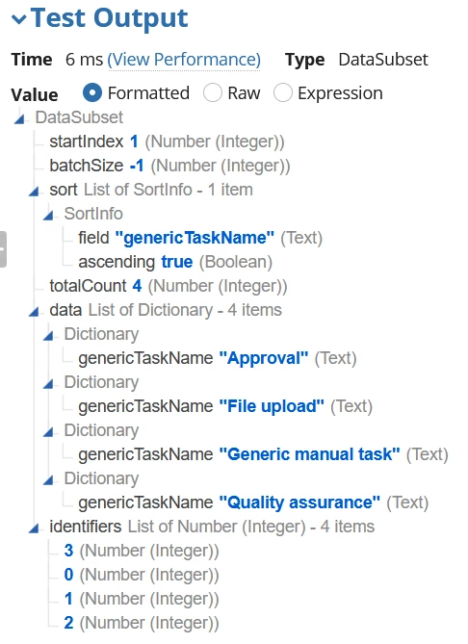Screen dimensions: 468x644
Task: Open the View Performance link
Action: click(184, 60)
